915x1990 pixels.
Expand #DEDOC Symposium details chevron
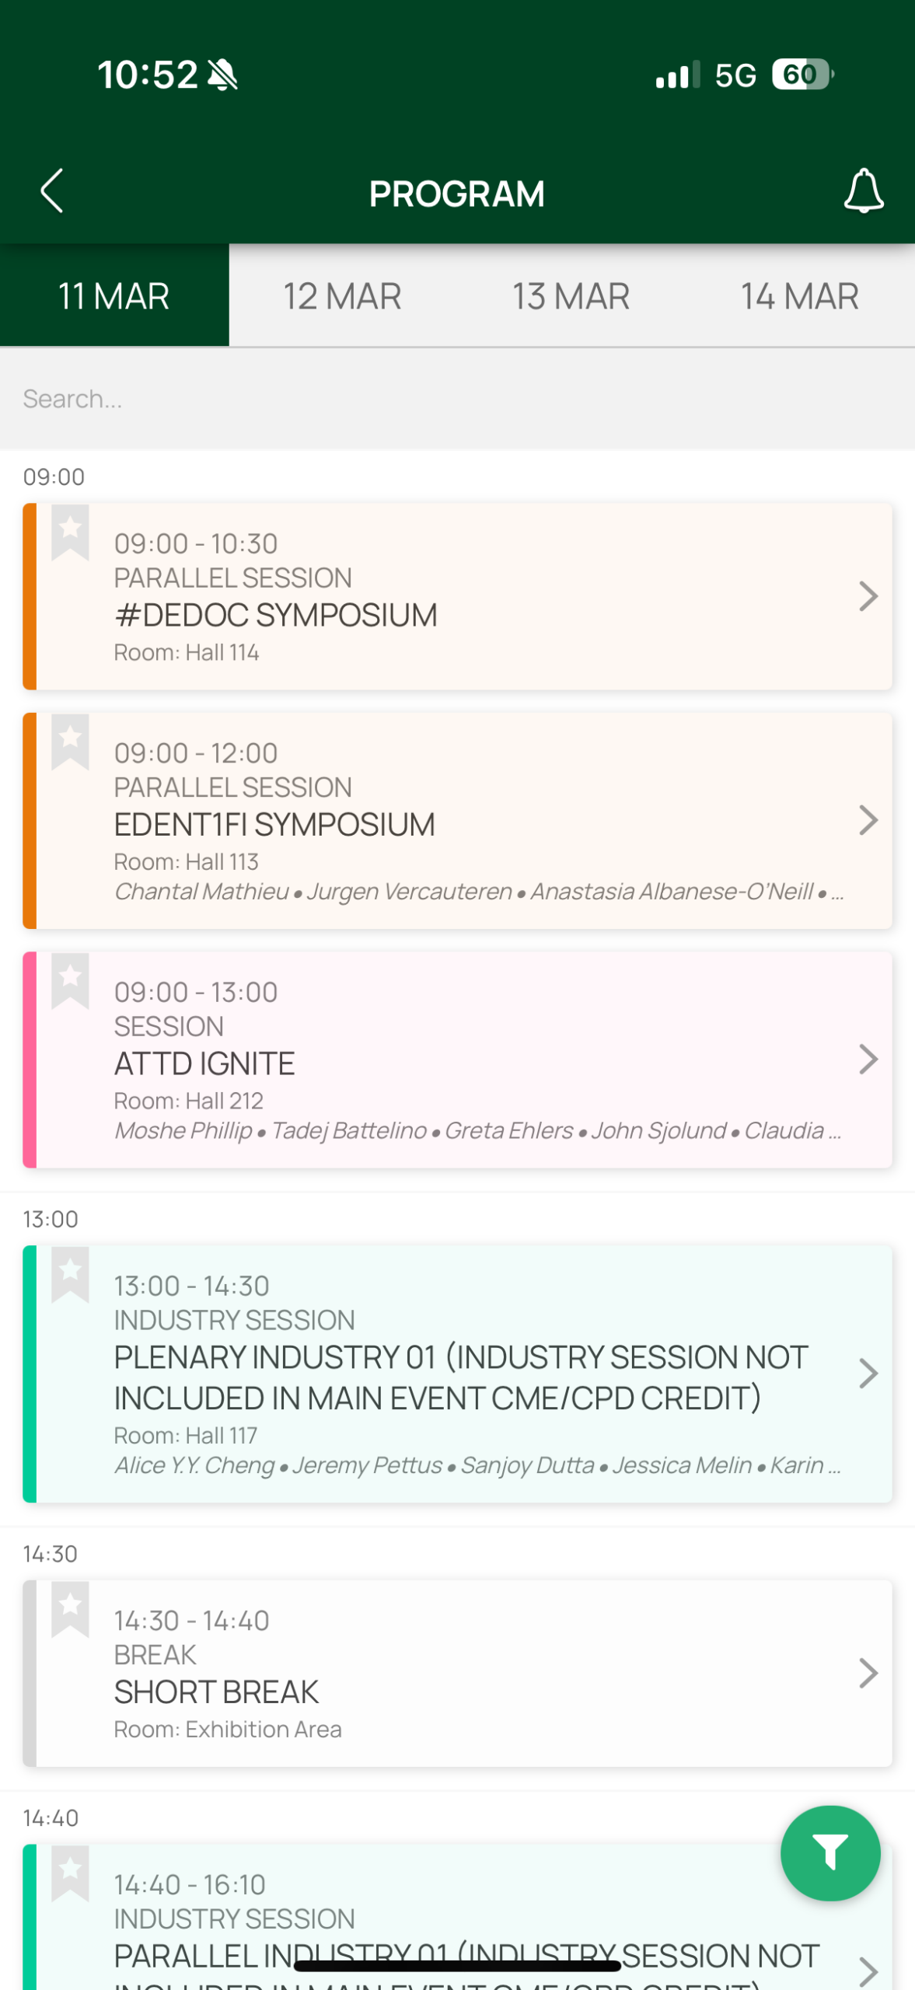click(868, 596)
